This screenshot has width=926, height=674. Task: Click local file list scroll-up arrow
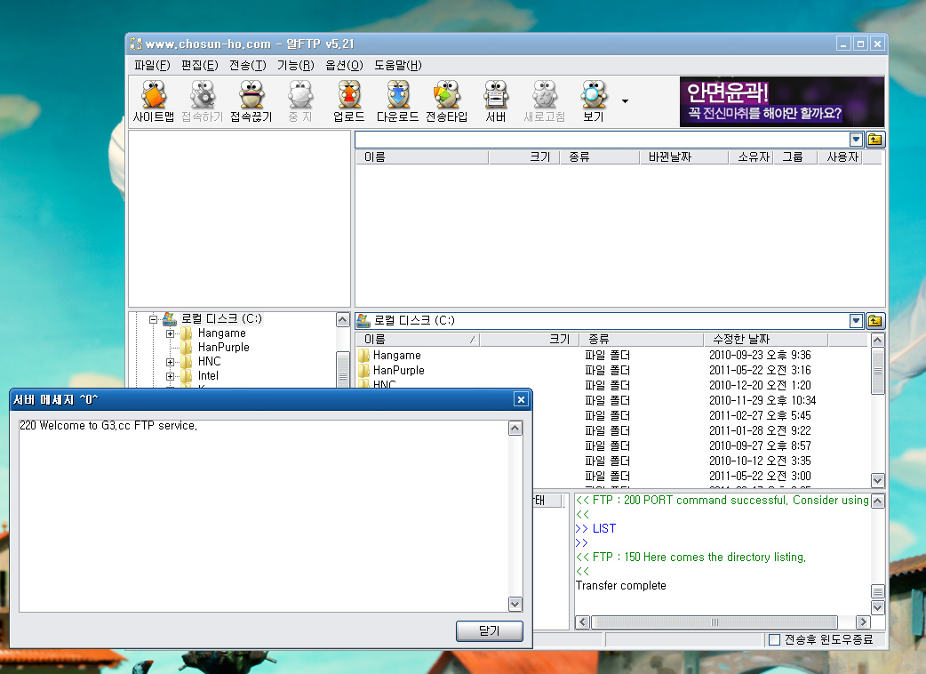[x=878, y=340]
